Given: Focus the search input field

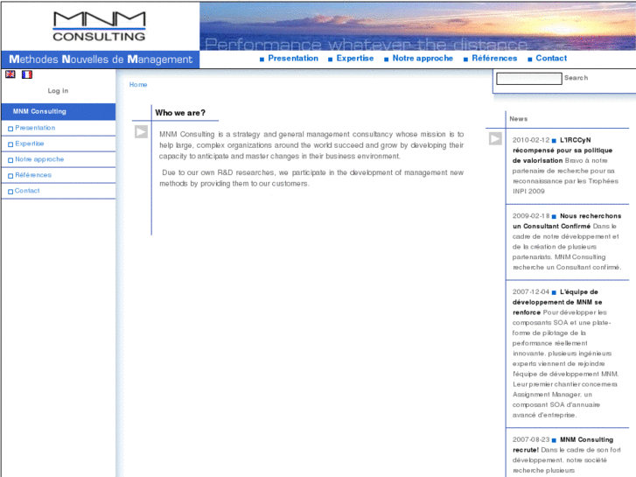Looking at the screenshot, I should (x=529, y=79).
